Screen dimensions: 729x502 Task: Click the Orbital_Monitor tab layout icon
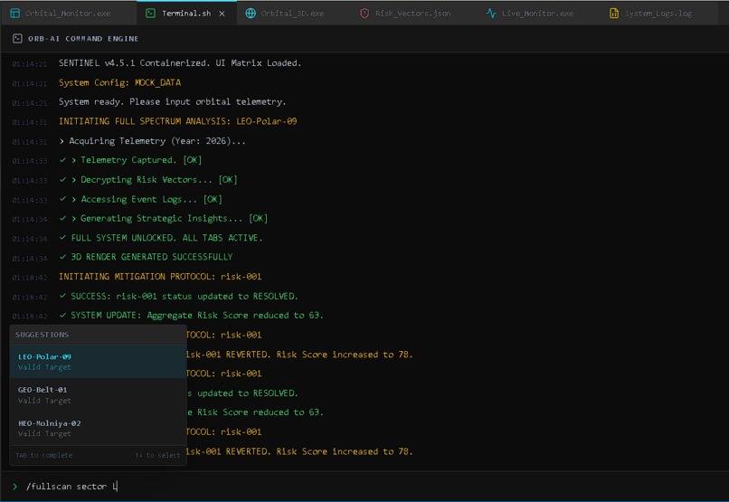tap(14, 14)
